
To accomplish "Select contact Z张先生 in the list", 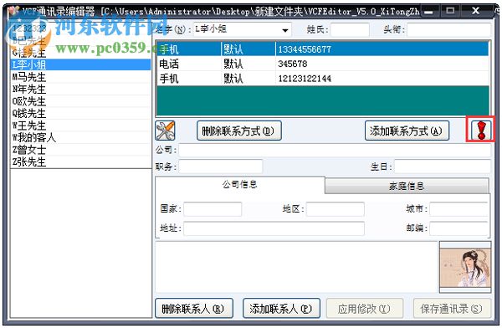I will (x=80, y=162).
